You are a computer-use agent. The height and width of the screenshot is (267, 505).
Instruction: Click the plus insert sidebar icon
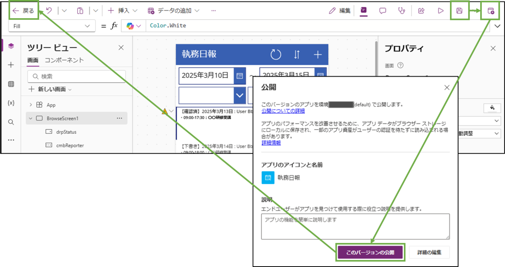(11, 65)
